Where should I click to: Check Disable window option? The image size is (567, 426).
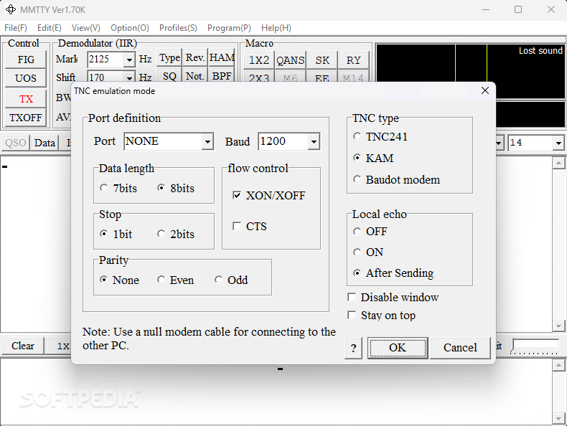pos(393,297)
